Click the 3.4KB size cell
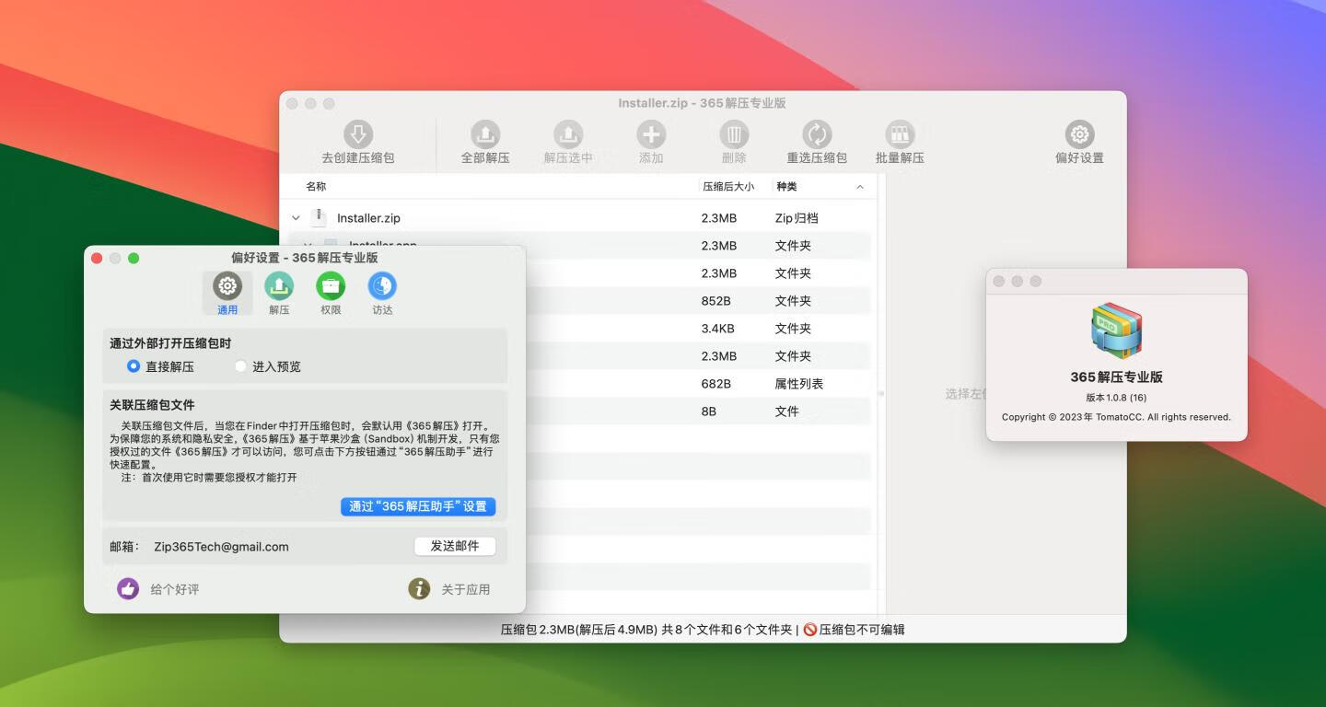This screenshot has width=1326, height=707. tap(718, 329)
